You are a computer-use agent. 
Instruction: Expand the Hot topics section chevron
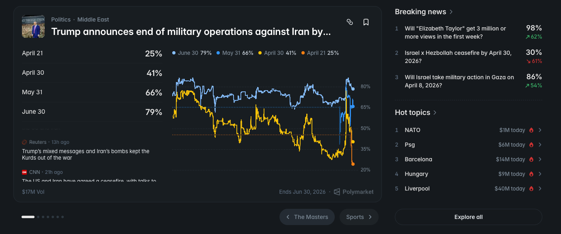(435, 113)
